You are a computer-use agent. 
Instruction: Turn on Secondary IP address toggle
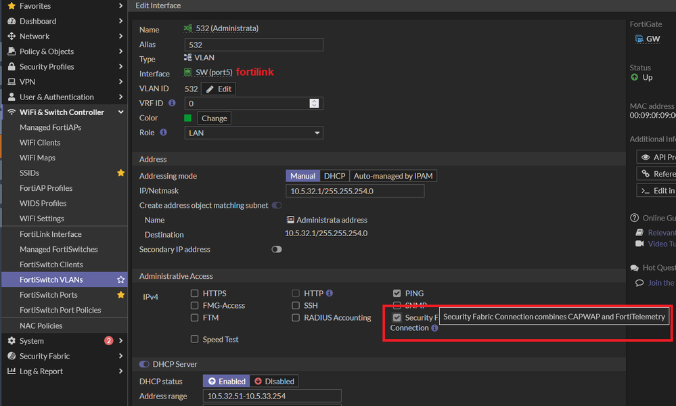pos(277,249)
